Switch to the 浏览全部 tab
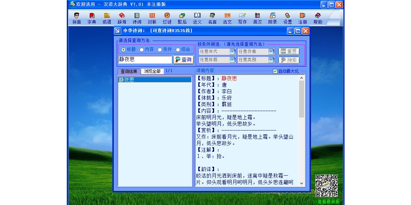 152,71
